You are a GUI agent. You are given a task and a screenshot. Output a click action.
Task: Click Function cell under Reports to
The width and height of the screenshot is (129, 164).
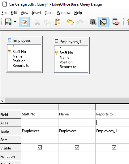point(112,156)
